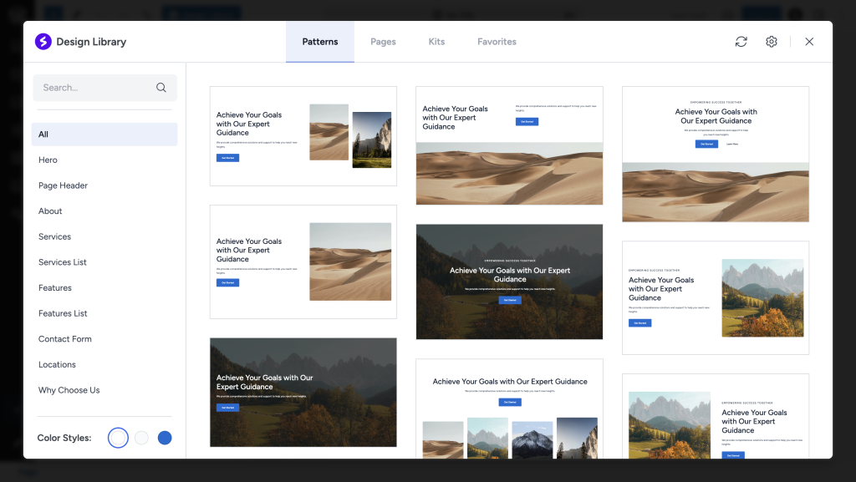The image size is (856, 482).
Task: Select the About category
Action: click(49, 211)
